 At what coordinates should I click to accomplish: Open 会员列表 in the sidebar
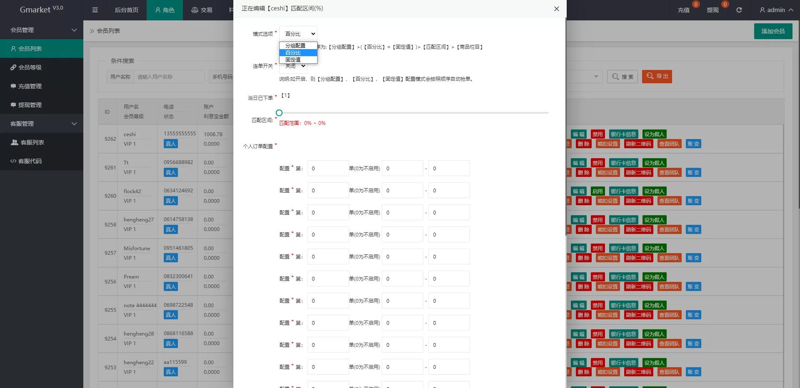click(x=42, y=49)
